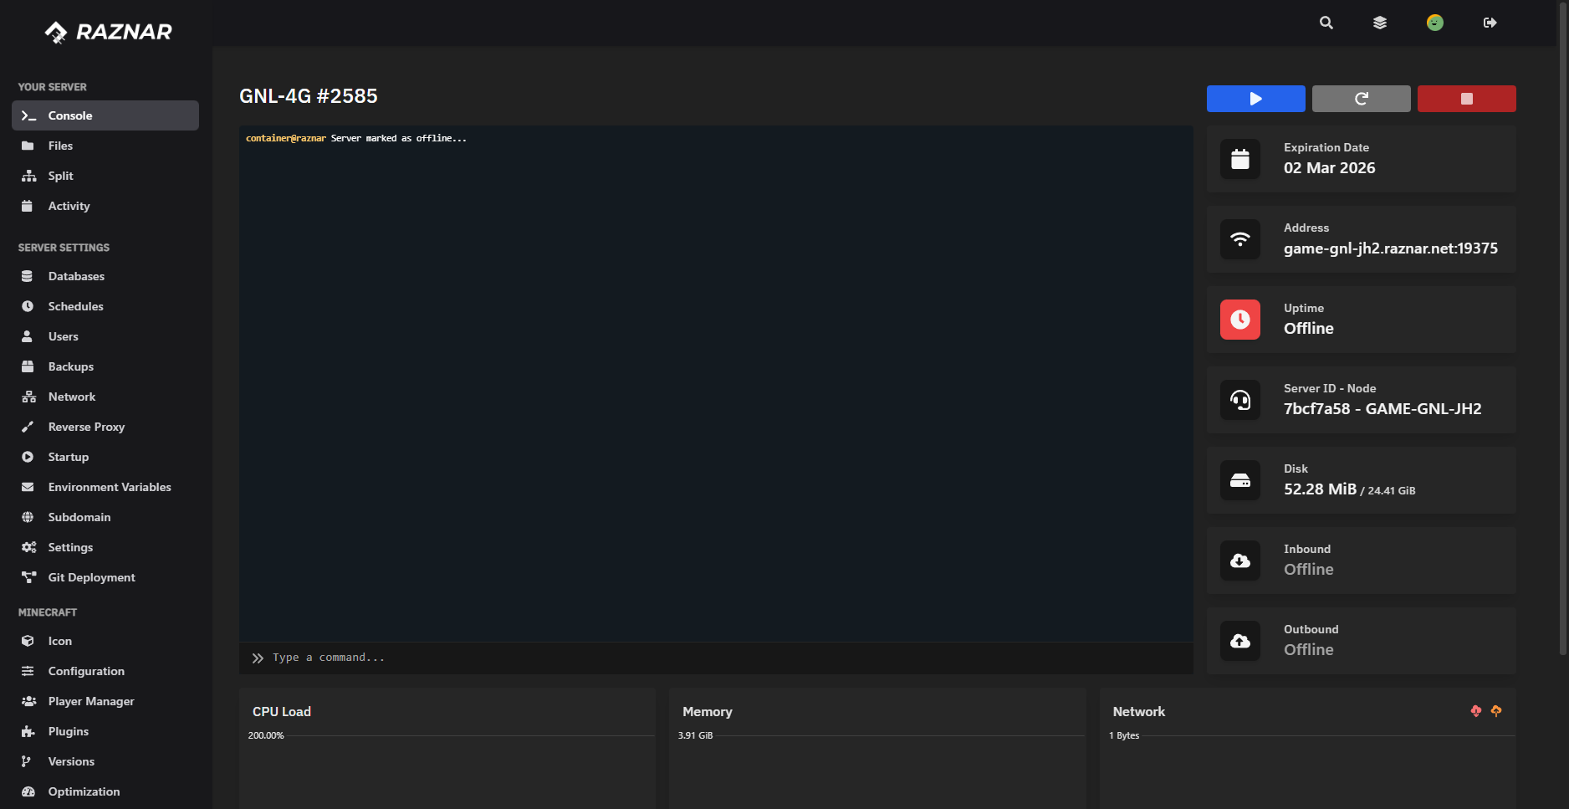Stop the server with red stop button

coord(1466,99)
